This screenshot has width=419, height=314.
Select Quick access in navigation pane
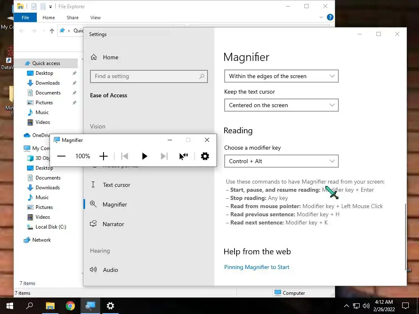pos(46,63)
